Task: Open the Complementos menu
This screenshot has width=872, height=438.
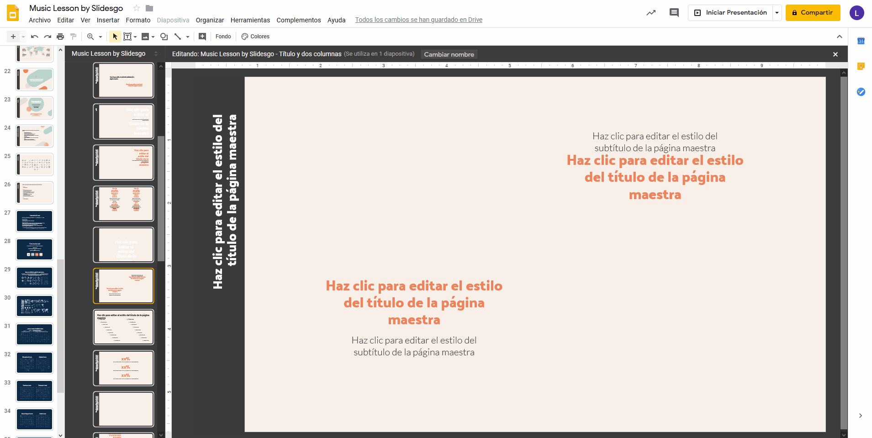Action: coord(299,20)
